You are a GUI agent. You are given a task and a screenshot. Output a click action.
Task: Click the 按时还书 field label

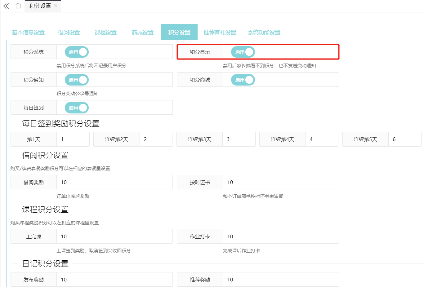[200, 183]
